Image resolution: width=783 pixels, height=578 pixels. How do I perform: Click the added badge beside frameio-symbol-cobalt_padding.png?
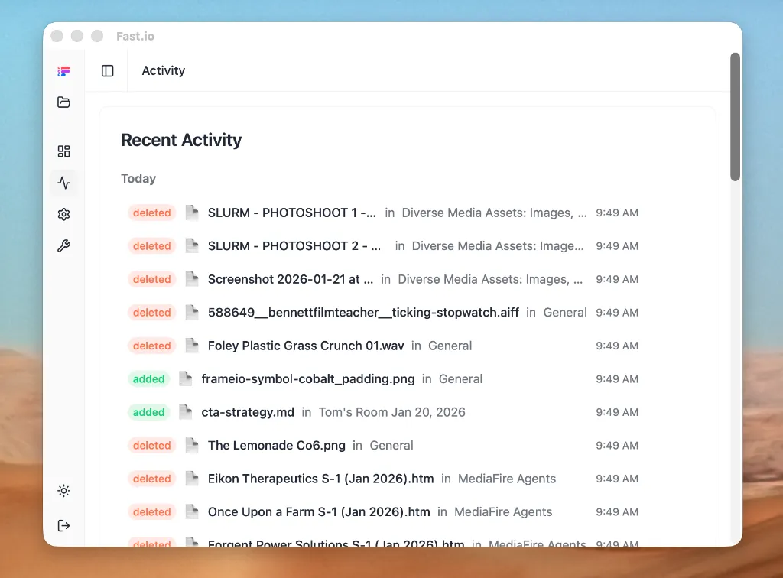tap(148, 378)
